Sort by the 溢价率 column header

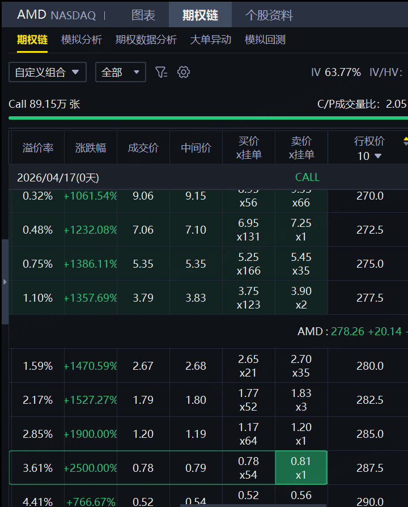tap(38, 148)
